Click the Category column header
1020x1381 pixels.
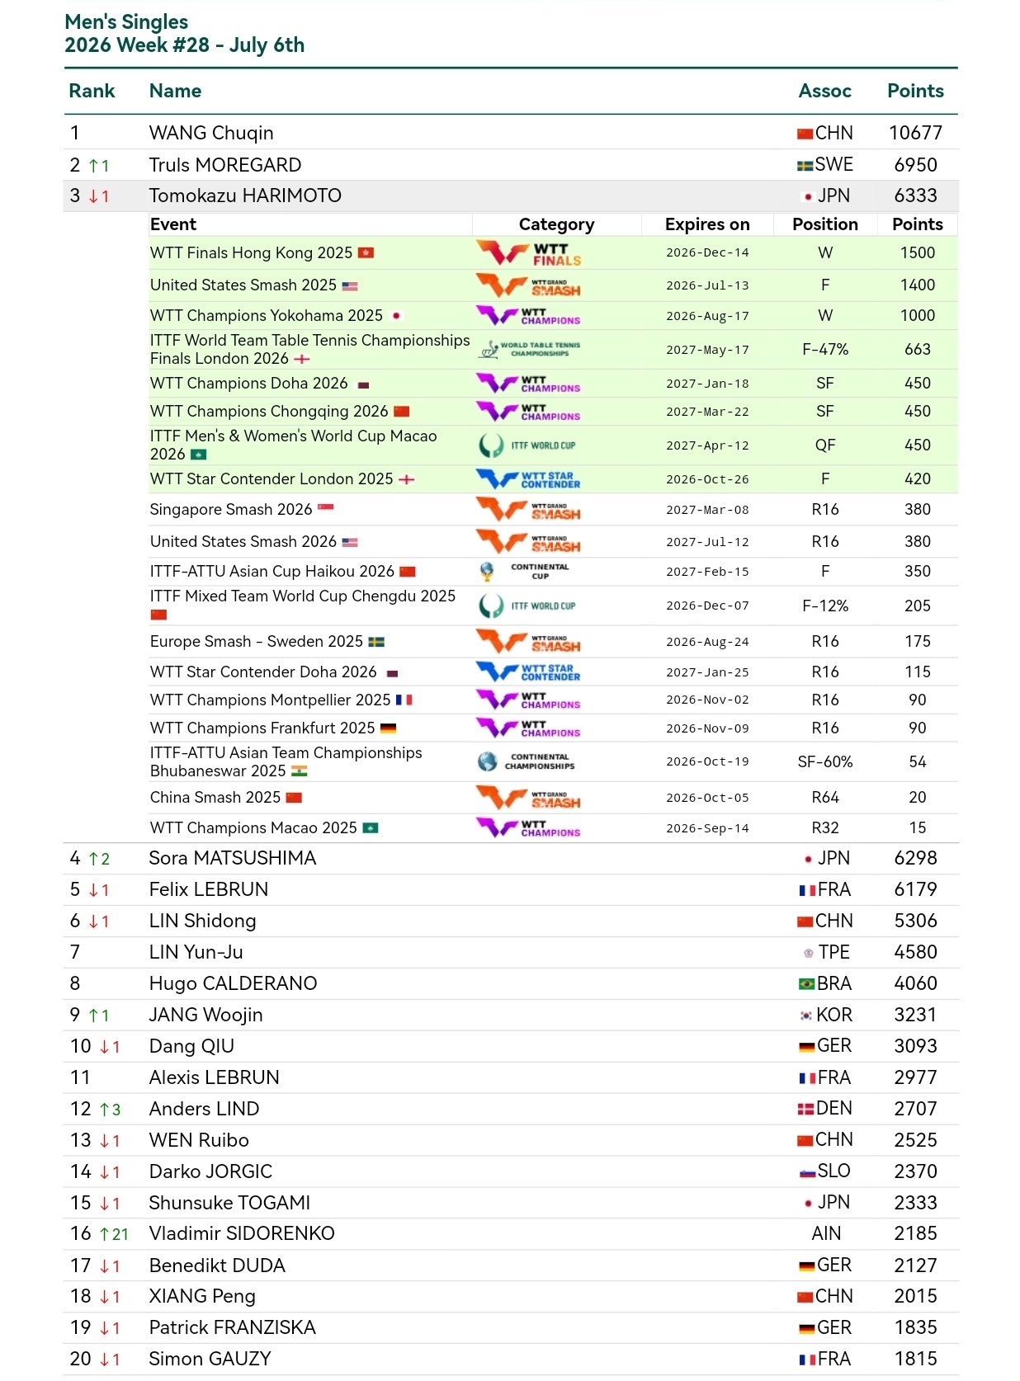point(556,224)
